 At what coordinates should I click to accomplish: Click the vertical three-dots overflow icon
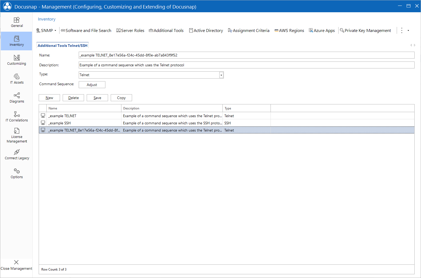(402, 31)
